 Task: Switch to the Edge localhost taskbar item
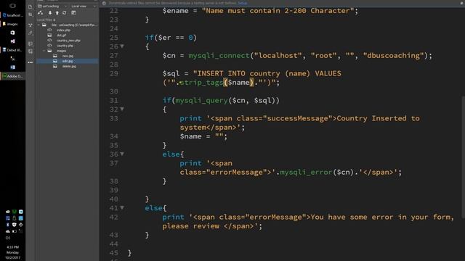(x=12, y=15)
